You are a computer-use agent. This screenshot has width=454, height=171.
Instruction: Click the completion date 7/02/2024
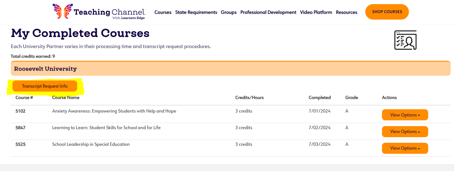320,128
